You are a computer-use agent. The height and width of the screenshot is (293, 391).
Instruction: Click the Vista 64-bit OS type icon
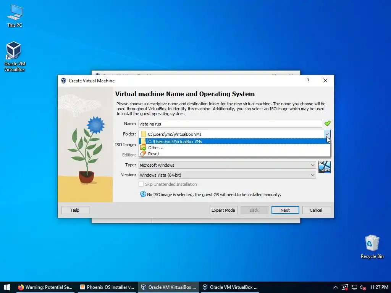tap(325, 167)
